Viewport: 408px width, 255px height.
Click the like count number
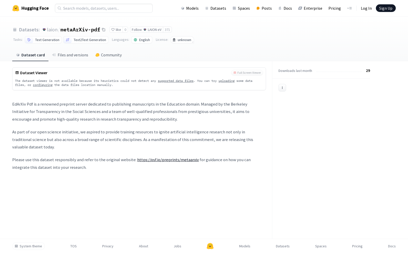(x=125, y=30)
